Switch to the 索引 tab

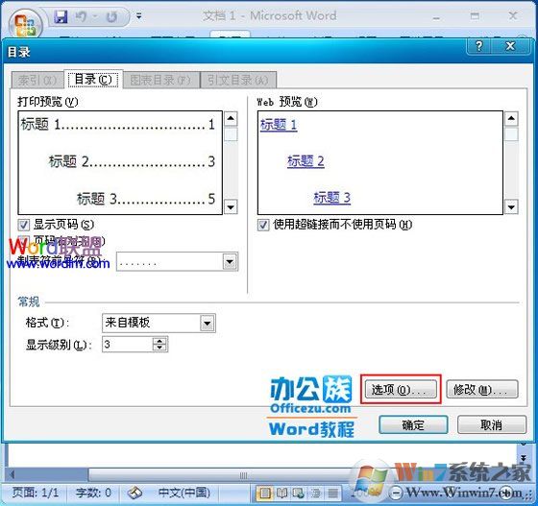click(x=37, y=81)
